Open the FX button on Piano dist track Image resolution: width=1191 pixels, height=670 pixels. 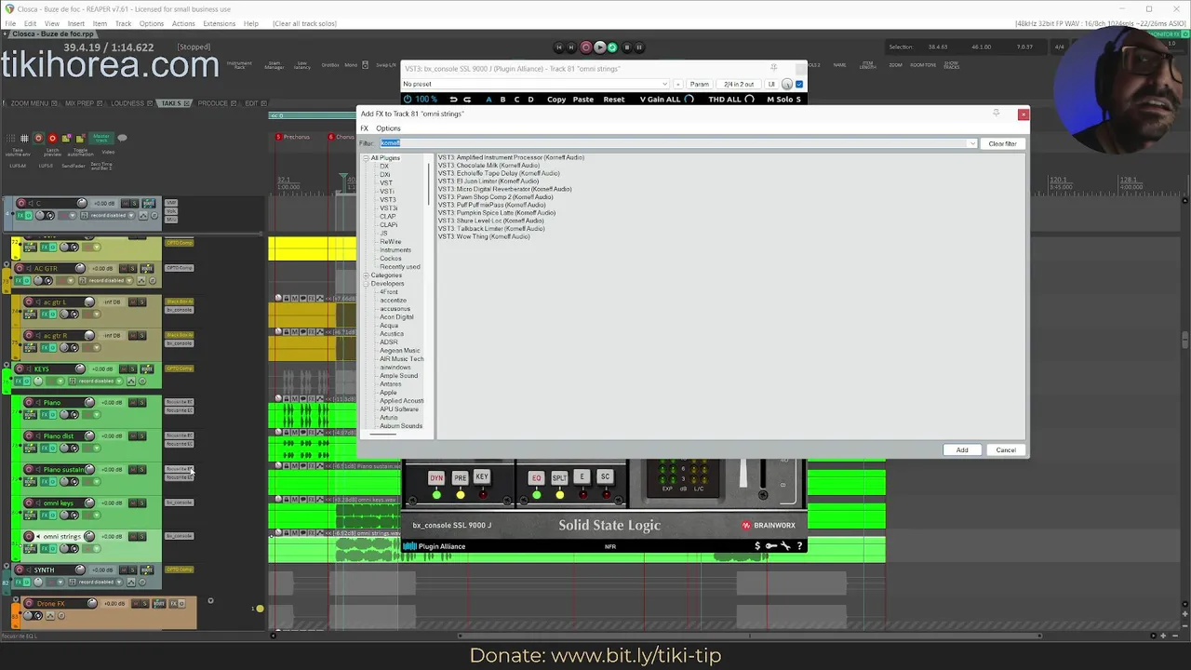tap(45, 449)
